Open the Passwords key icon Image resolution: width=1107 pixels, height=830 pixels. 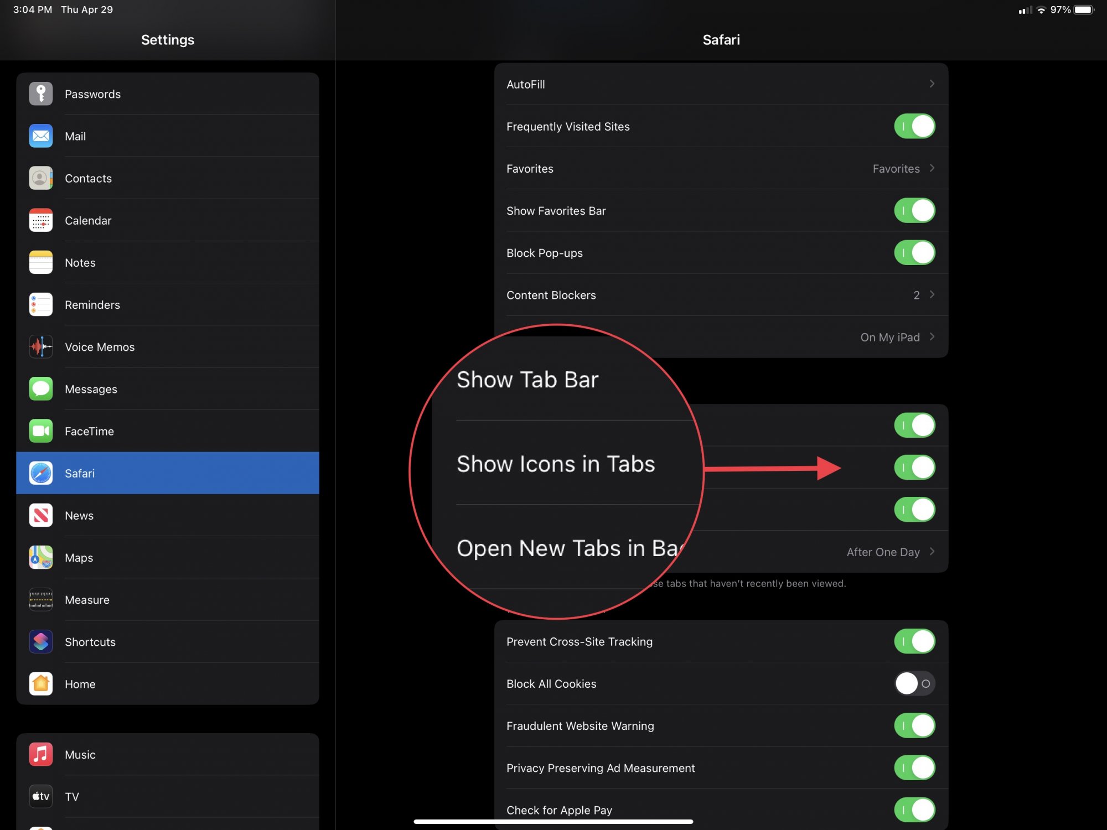(x=40, y=94)
